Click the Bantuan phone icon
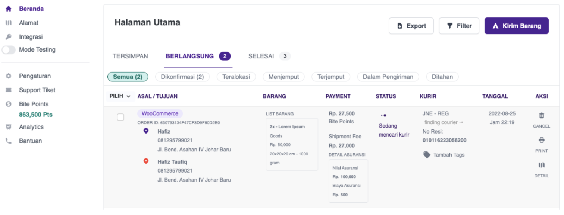Image resolution: width=564 pixels, height=215 pixels. (x=9, y=141)
